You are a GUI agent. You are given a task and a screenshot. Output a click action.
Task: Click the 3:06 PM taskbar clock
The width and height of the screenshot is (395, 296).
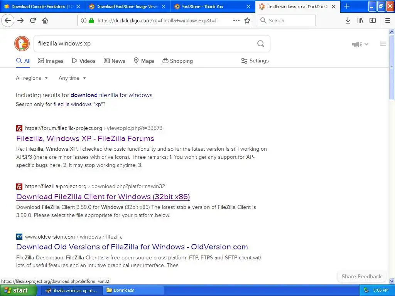pos(381,291)
